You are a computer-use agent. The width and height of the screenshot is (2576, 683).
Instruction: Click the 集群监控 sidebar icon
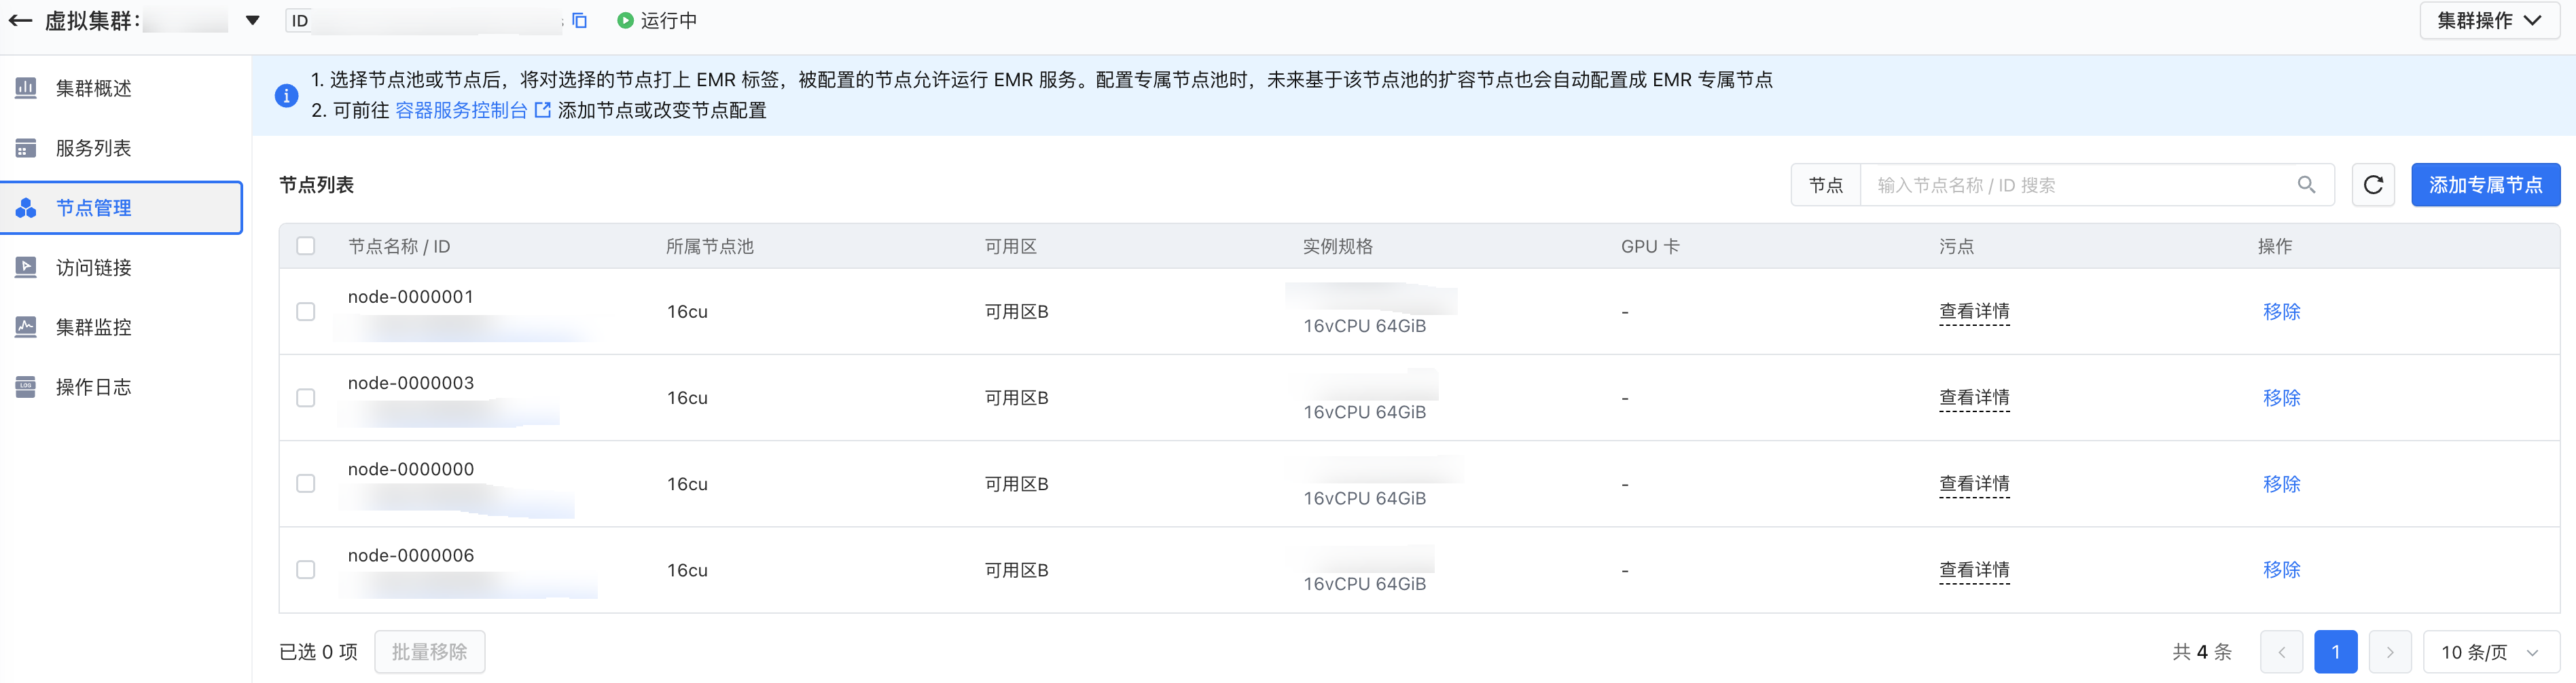pos(26,327)
